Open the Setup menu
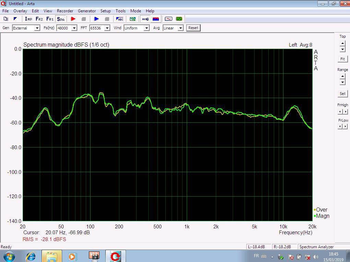 click(106, 11)
